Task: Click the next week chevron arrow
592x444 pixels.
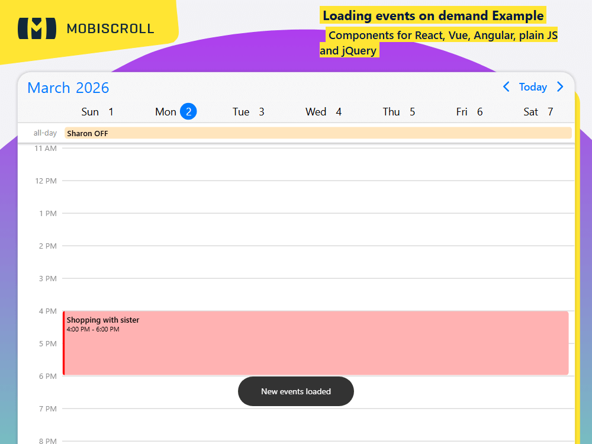Action: click(560, 87)
